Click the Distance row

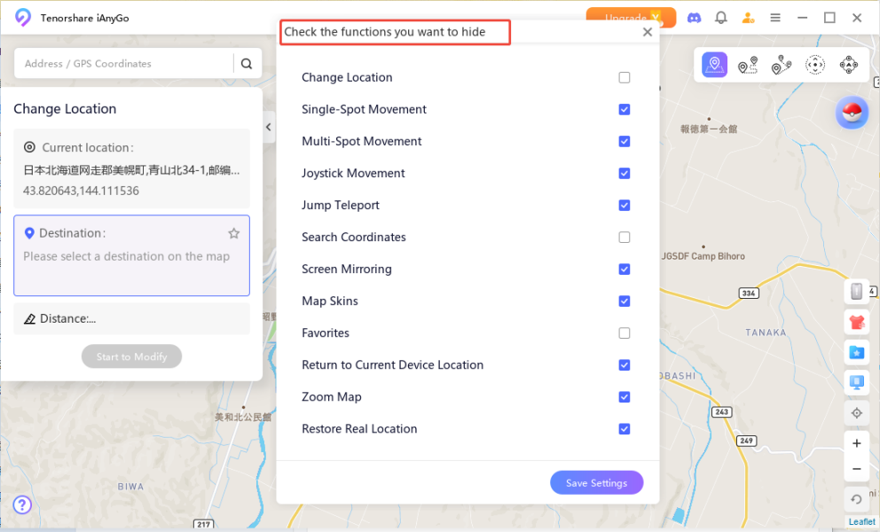point(131,318)
